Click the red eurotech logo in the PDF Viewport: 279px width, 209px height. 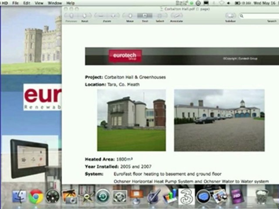(x=125, y=56)
